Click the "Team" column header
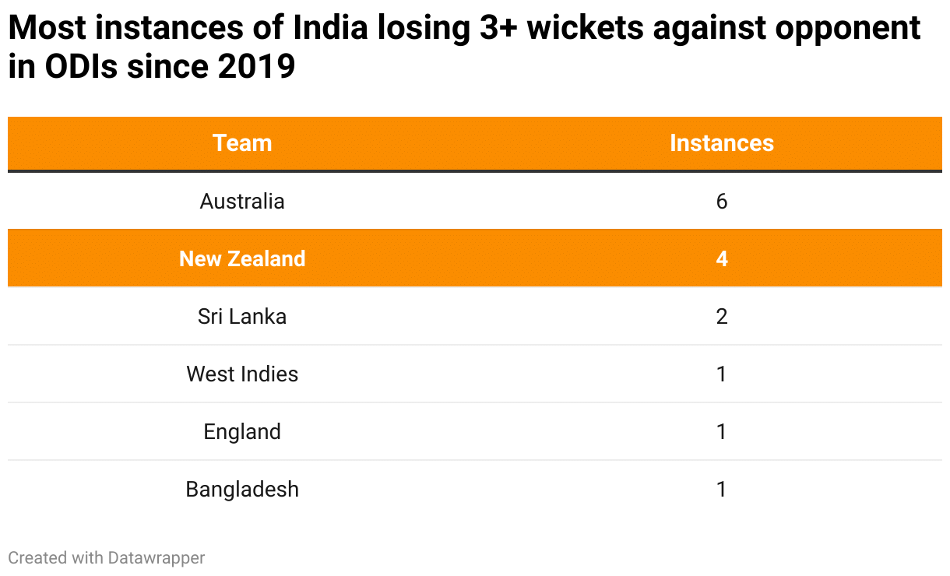 click(242, 143)
